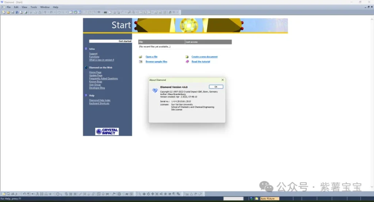Screen dimensions: 374x202
Task: Open the 'What is new in version 4' link
Action: [102, 60]
